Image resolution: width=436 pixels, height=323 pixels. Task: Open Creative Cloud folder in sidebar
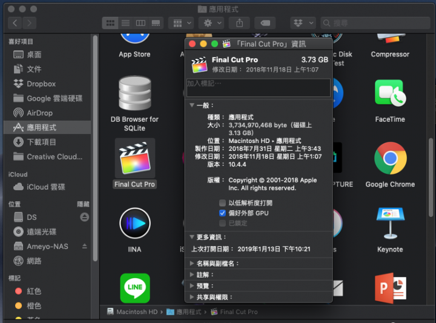coord(47,156)
